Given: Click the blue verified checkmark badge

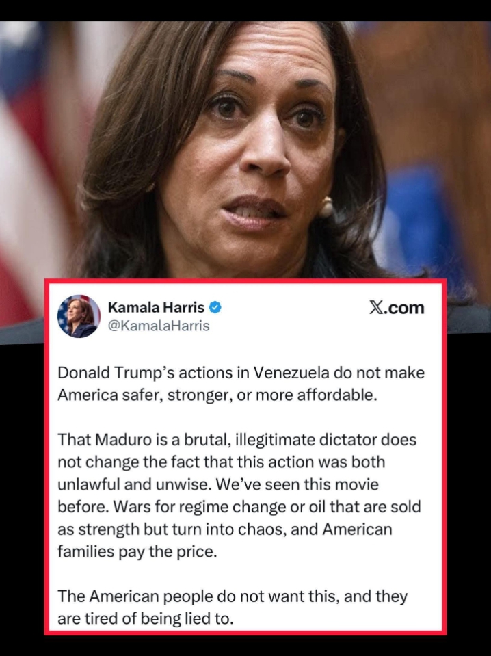Looking at the screenshot, I should [215, 308].
